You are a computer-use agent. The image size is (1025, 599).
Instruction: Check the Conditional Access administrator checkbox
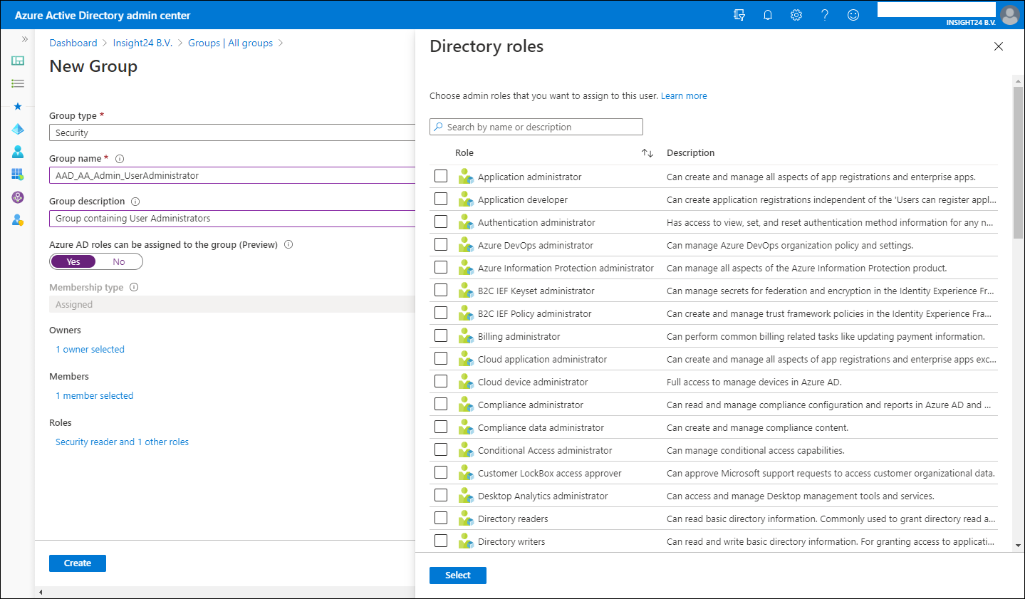[x=441, y=449]
